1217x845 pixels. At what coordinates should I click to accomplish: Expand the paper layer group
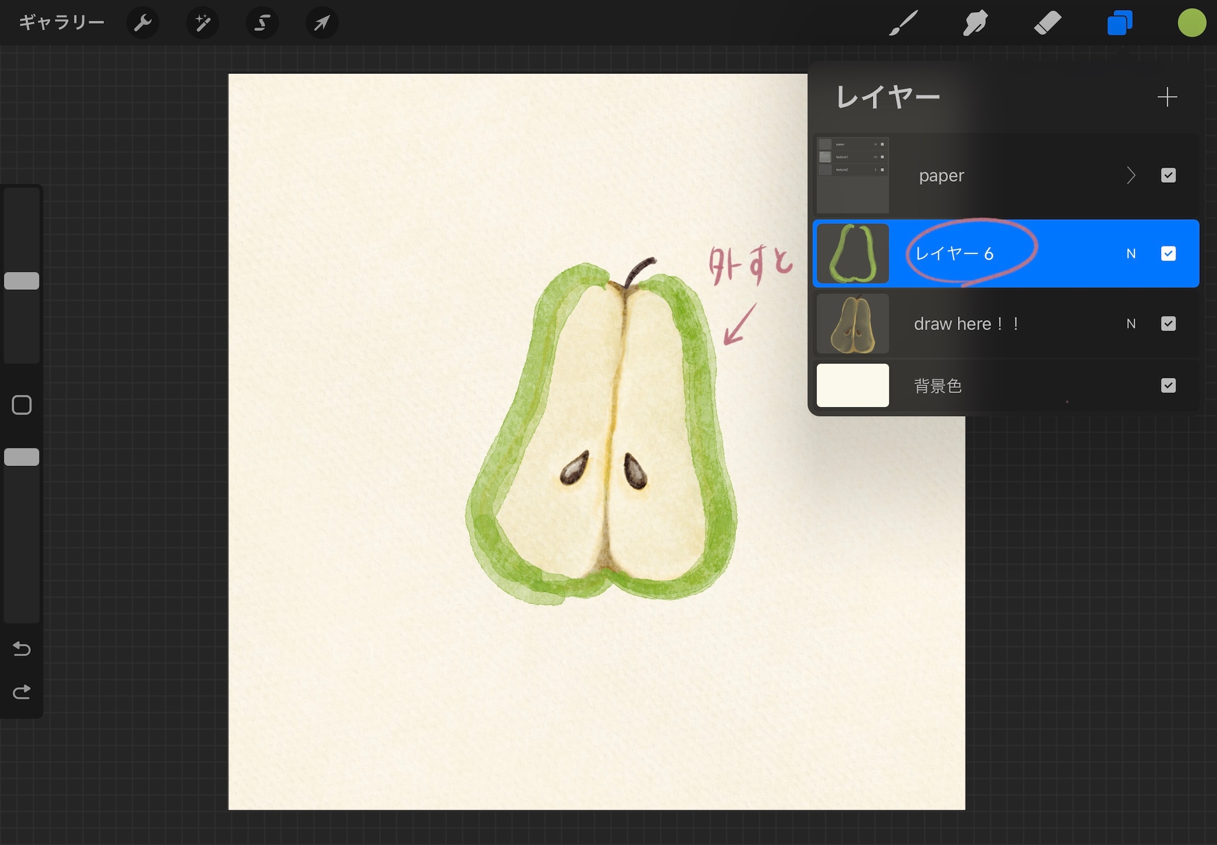(x=1131, y=176)
